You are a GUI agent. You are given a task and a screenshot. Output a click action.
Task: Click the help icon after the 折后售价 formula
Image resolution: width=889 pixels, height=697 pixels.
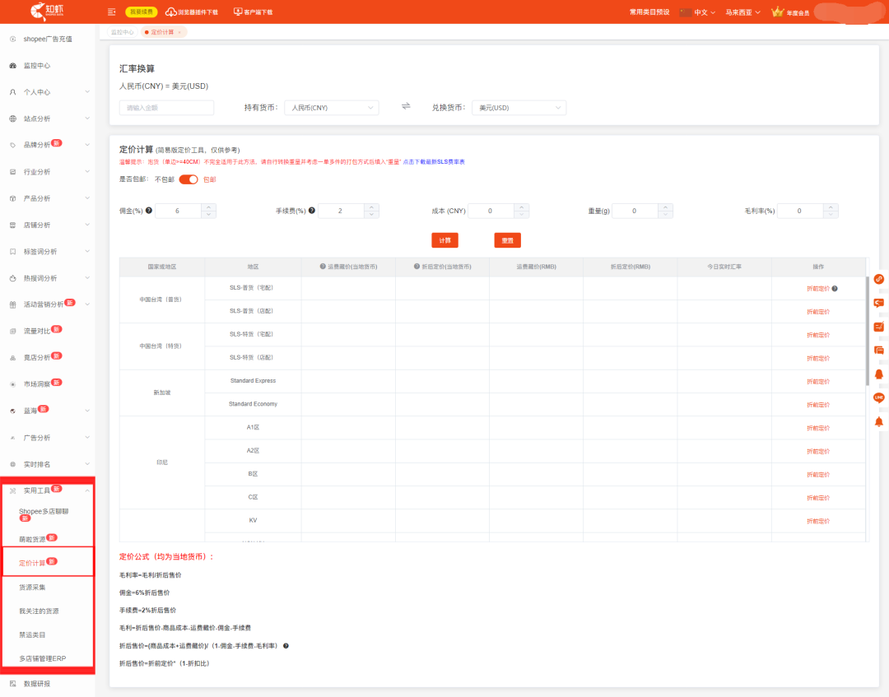(x=286, y=645)
